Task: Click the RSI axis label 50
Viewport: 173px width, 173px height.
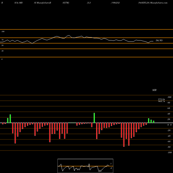Action: [2, 45]
